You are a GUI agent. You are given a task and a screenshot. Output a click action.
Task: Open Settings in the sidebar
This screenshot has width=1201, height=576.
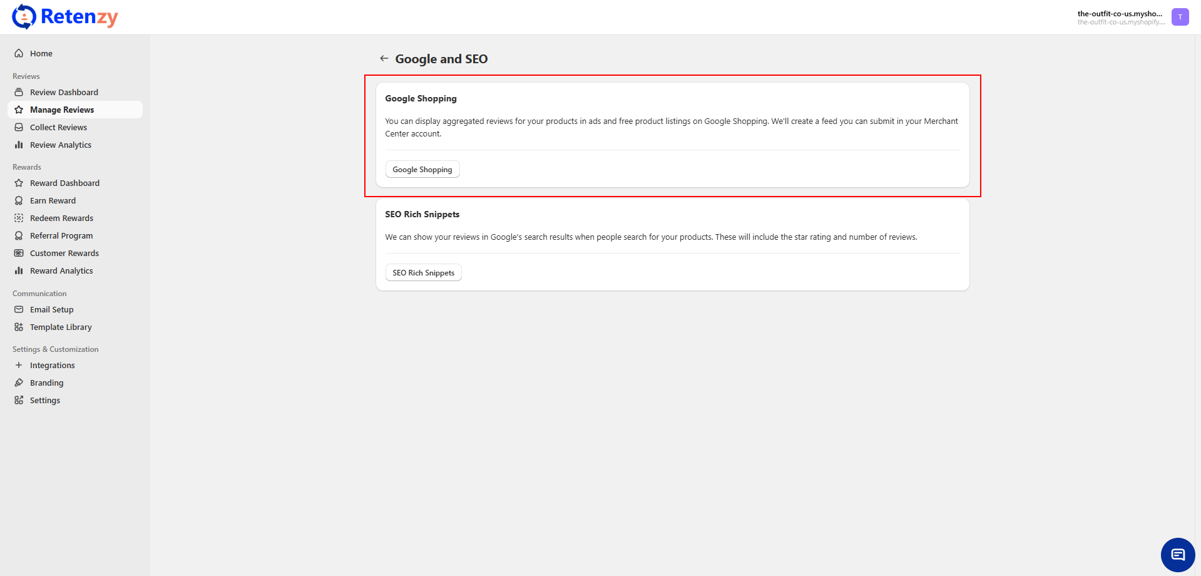tap(45, 401)
